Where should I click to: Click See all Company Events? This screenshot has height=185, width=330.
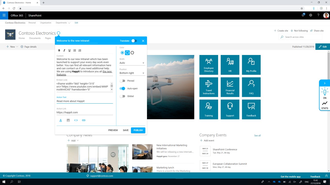pyautogui.click(x=257, y=135)
